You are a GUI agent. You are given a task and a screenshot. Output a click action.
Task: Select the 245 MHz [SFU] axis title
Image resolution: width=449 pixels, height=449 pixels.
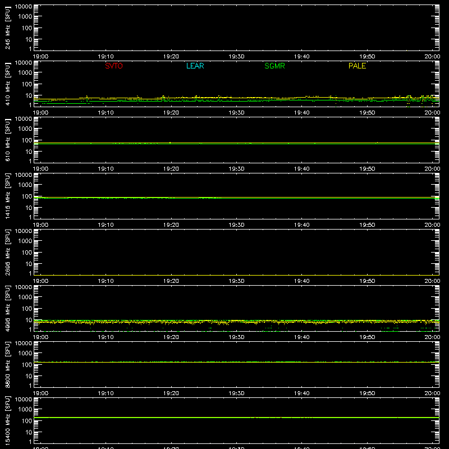pyautogui.click(x=7, y=28)
